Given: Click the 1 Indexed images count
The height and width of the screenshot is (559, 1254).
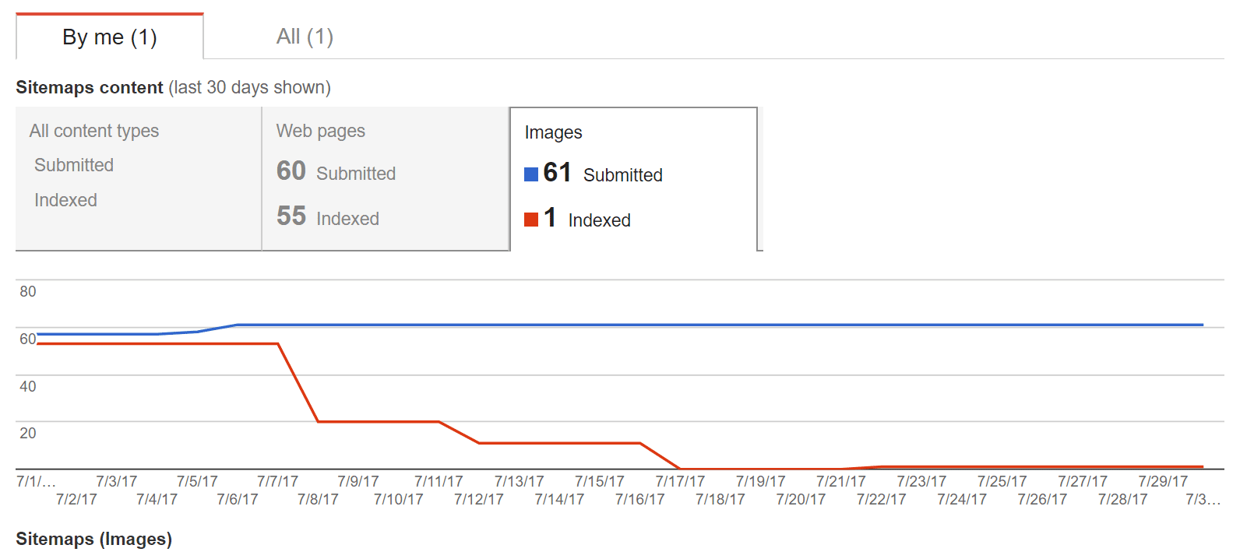Looking at the screenshot, I should point(550,218).
